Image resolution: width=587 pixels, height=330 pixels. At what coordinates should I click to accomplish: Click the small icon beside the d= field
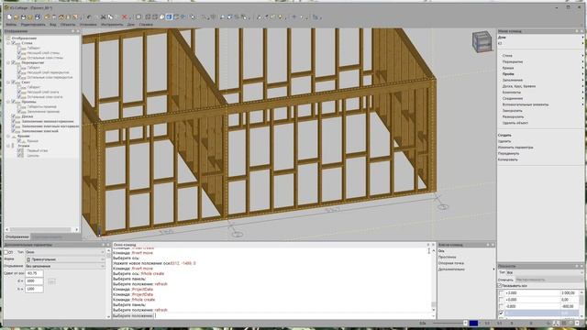(51, 281)
